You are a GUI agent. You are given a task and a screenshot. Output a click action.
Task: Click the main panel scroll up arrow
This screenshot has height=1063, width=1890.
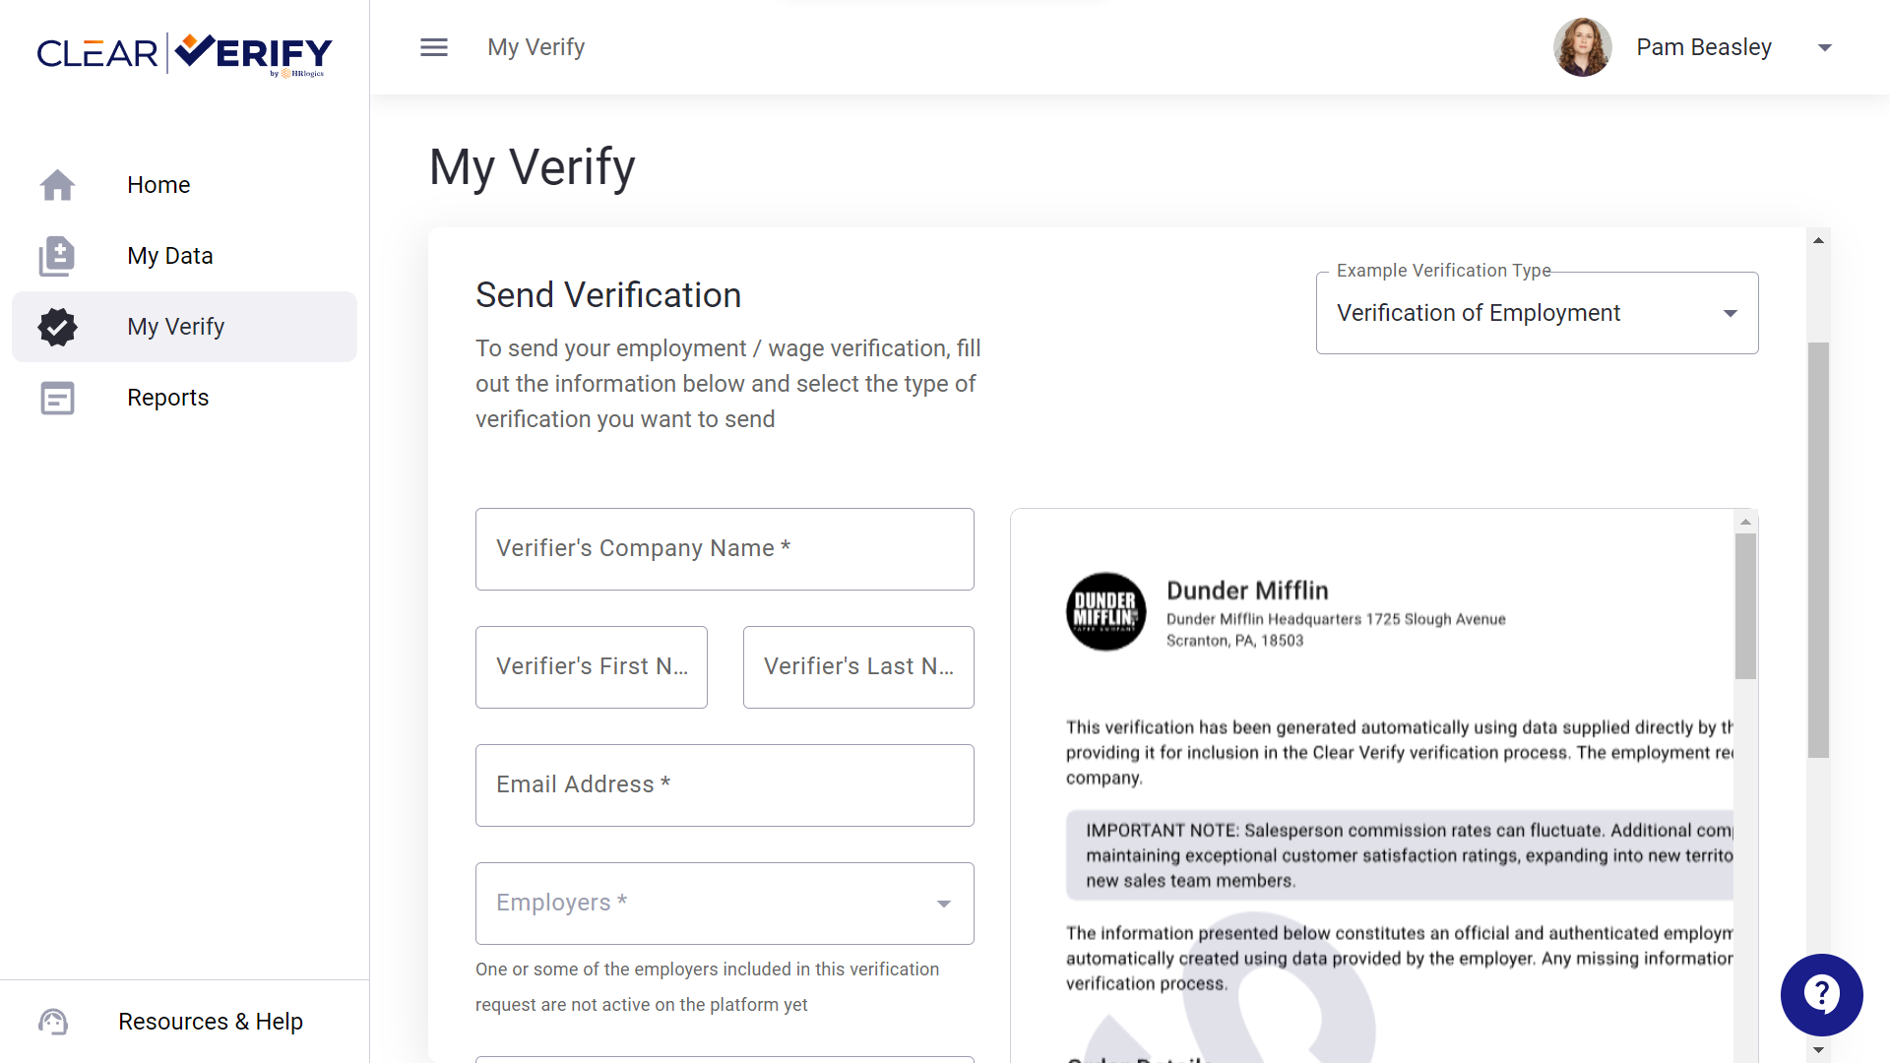tap(1818, 240)
